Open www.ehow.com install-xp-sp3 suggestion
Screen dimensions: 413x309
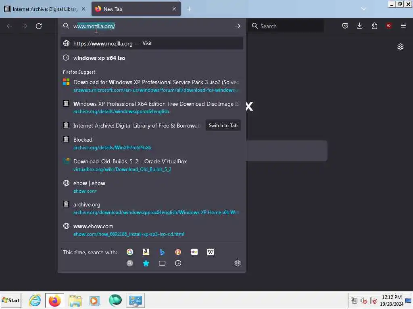(152, 230)
